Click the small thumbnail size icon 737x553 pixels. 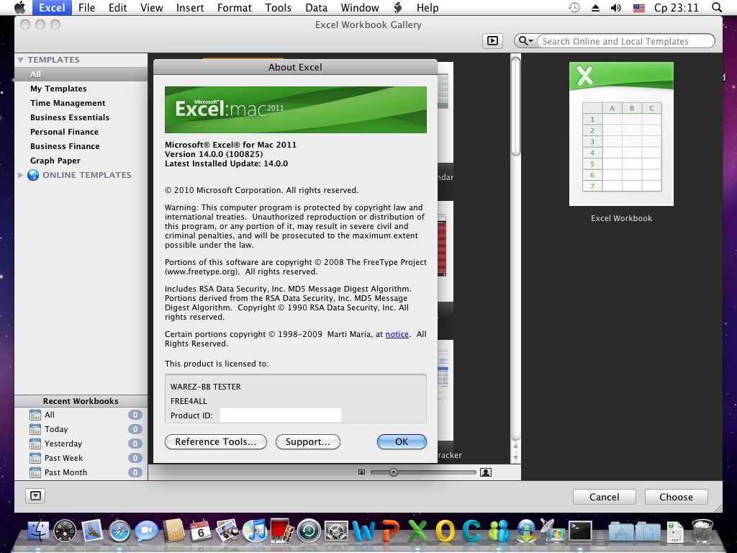click(361, 472)
